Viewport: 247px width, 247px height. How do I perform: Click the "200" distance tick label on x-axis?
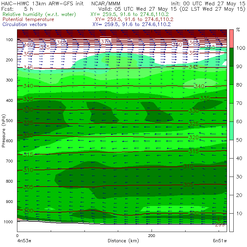coord(152,236)
